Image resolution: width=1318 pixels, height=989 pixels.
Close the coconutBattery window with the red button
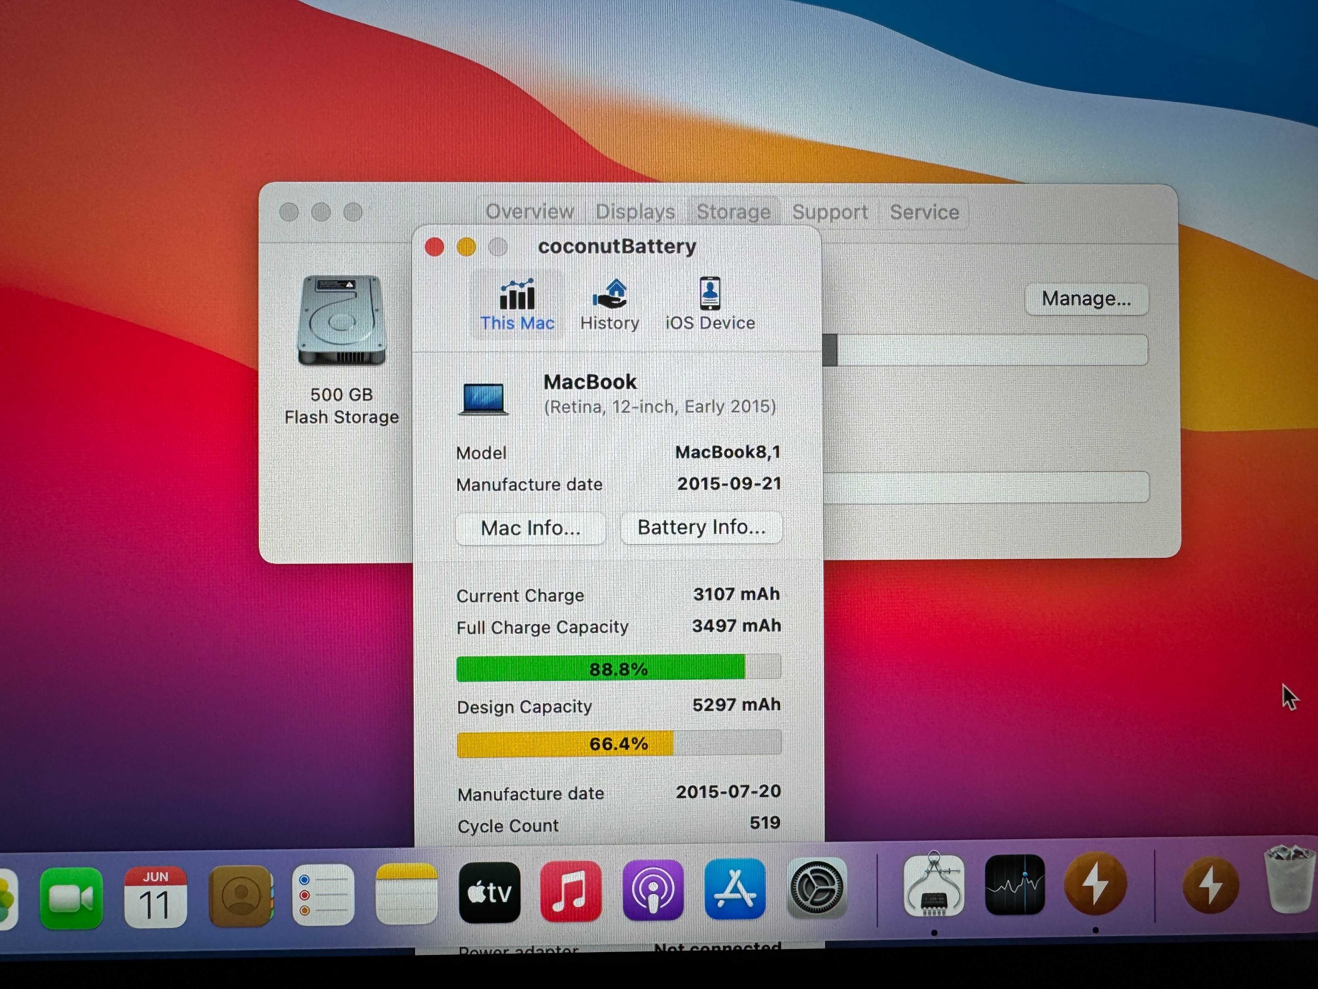coord(434,246)
